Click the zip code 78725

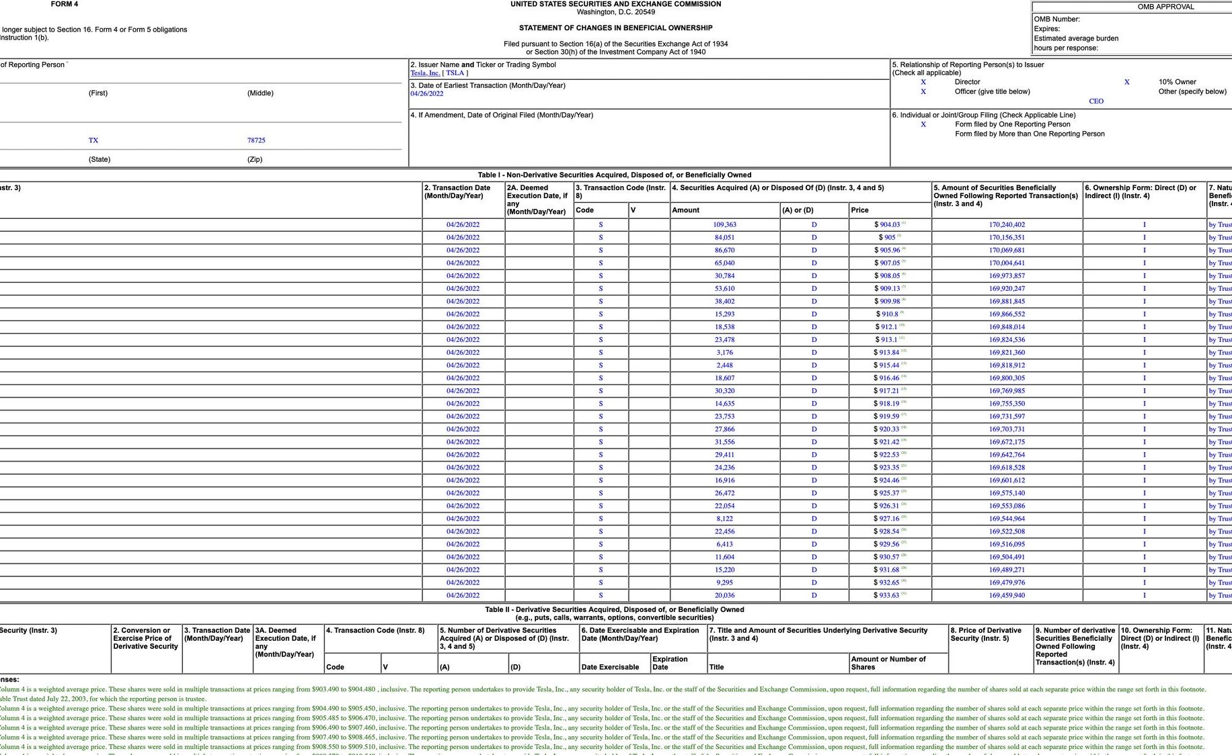256,140
